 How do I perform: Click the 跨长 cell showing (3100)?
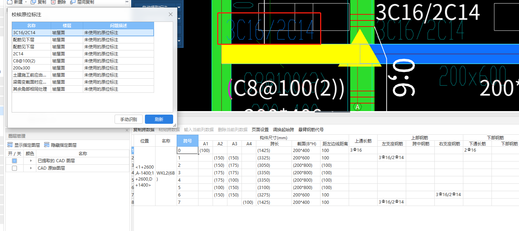pos(274,187)
